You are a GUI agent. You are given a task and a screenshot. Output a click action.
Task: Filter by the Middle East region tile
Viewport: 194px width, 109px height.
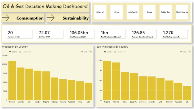[x=166, y=12]
